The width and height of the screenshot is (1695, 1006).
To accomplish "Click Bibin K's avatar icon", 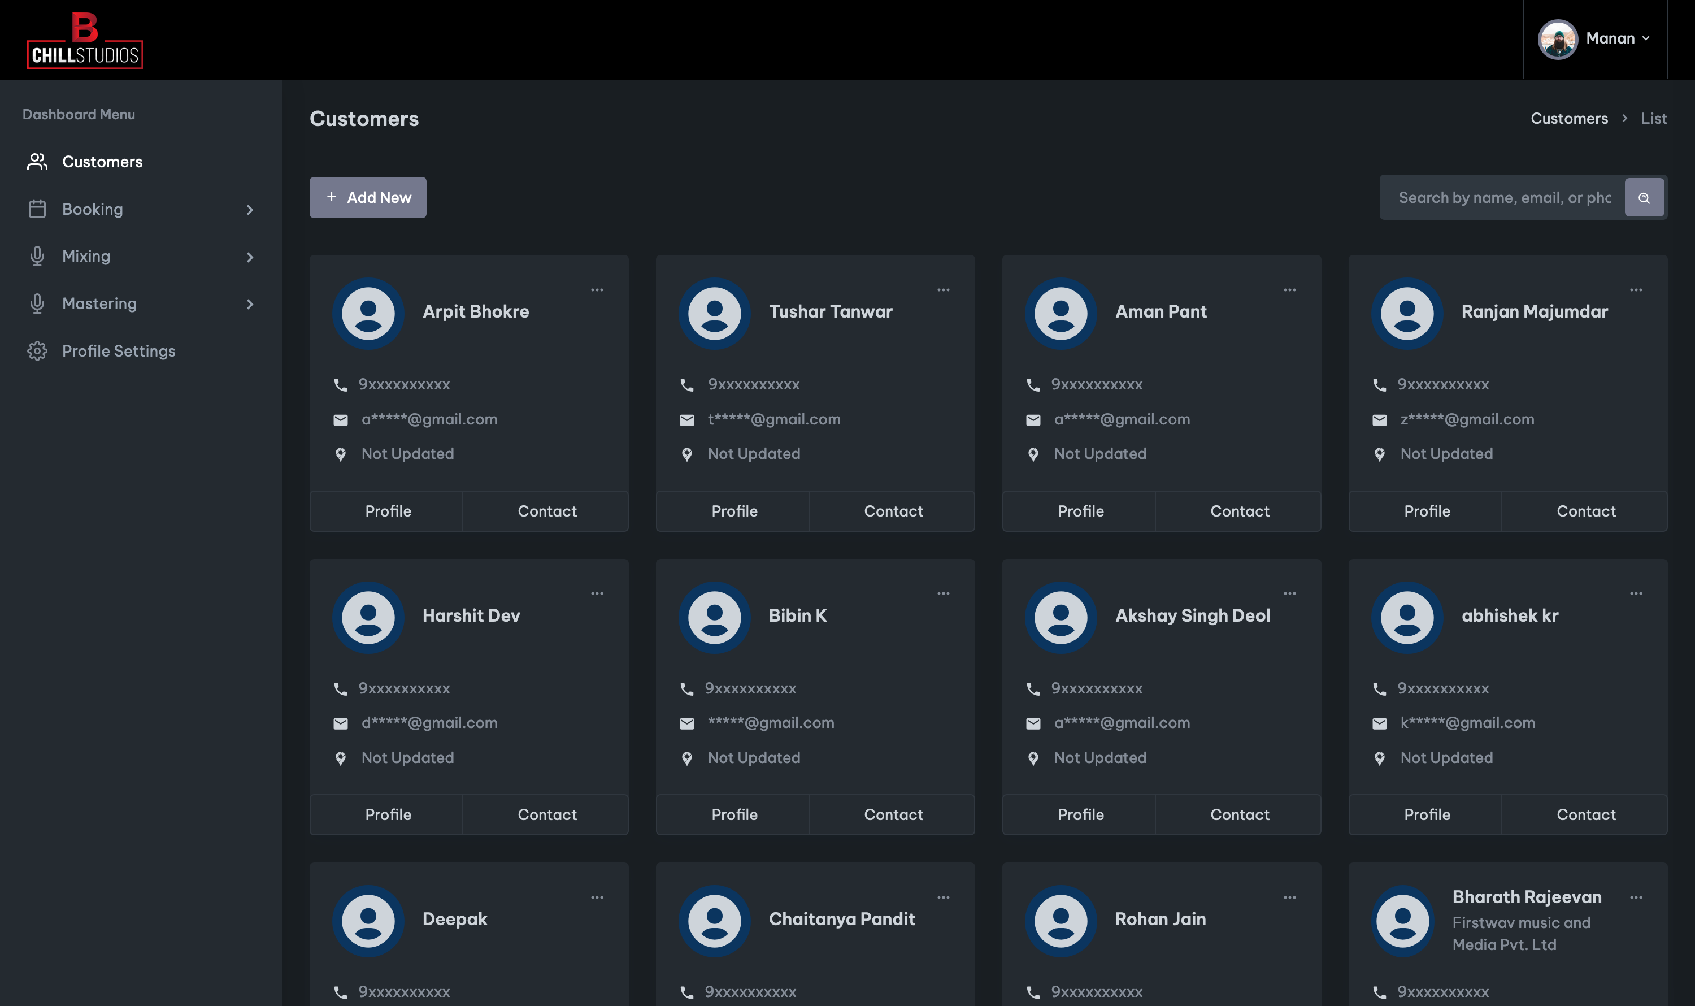I will [x=714, y=618].
